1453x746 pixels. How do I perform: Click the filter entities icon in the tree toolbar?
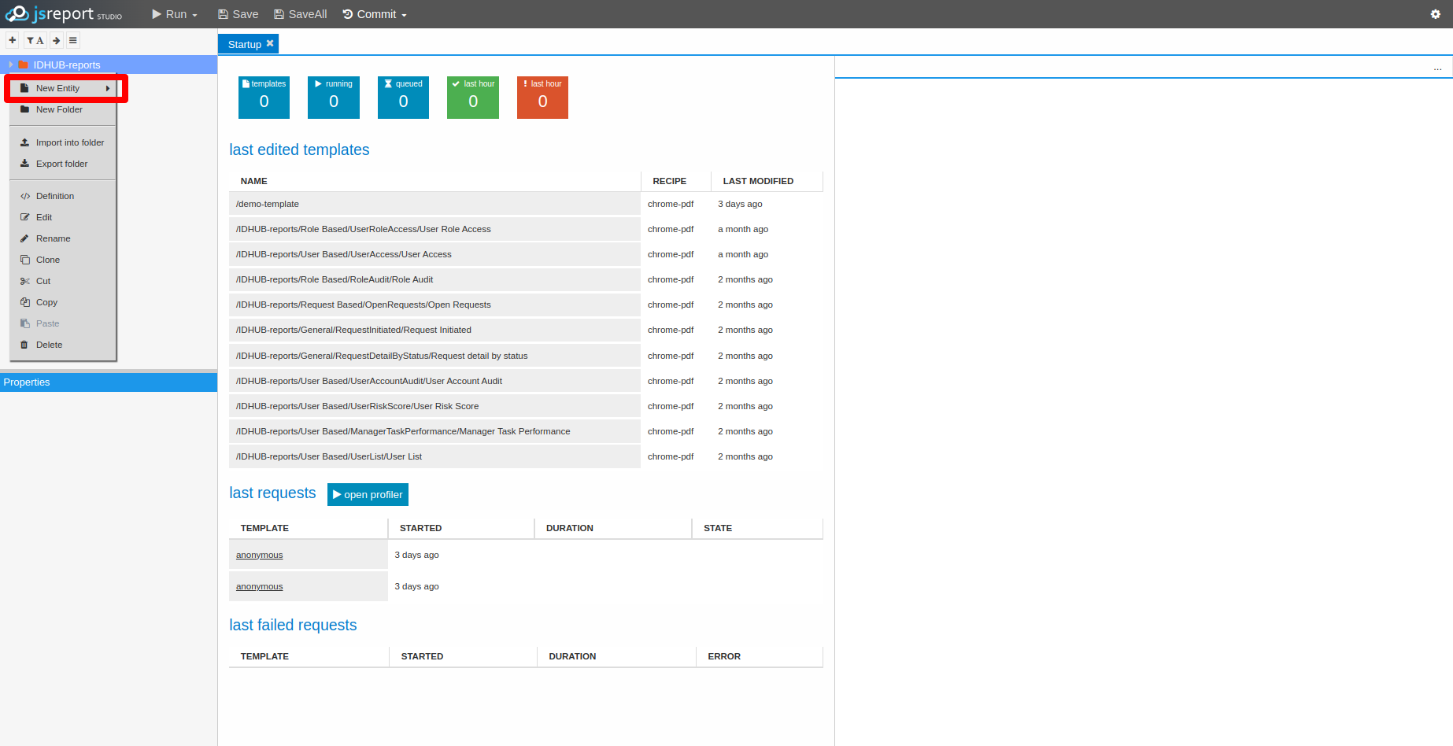(x=34, y=40)
